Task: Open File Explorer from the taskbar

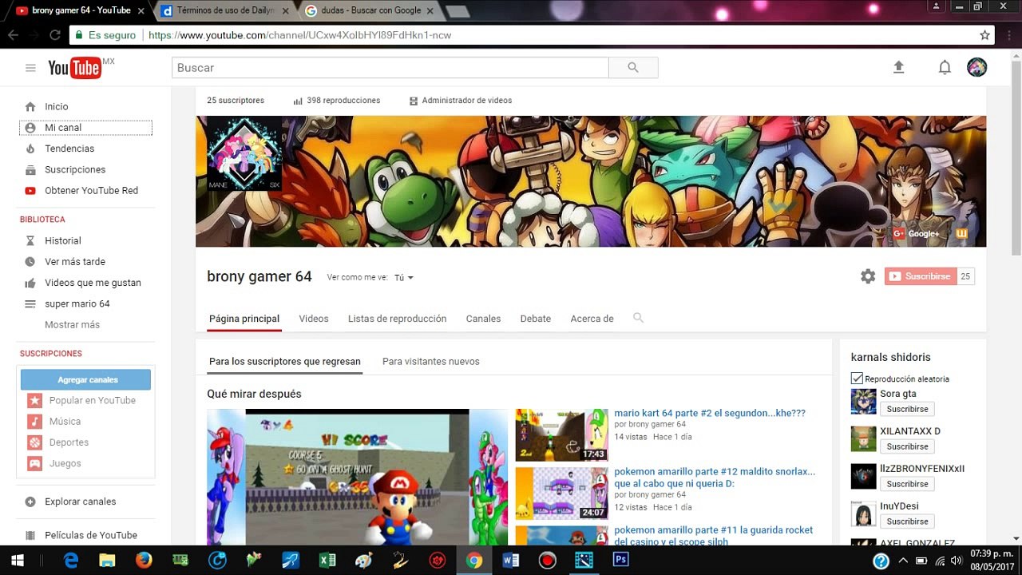Action: point(107,561)
